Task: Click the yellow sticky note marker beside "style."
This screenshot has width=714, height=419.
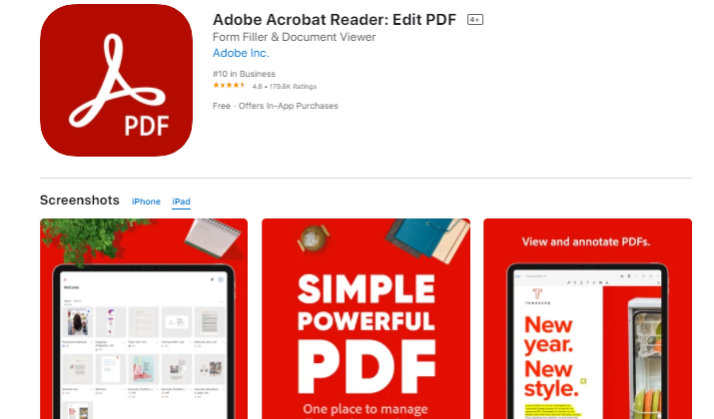Action: pyautogui.click(x=583, y=381)
